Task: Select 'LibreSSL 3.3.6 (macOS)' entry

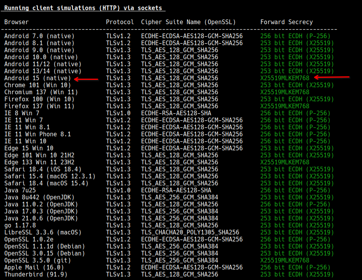Action: point(43,232)
